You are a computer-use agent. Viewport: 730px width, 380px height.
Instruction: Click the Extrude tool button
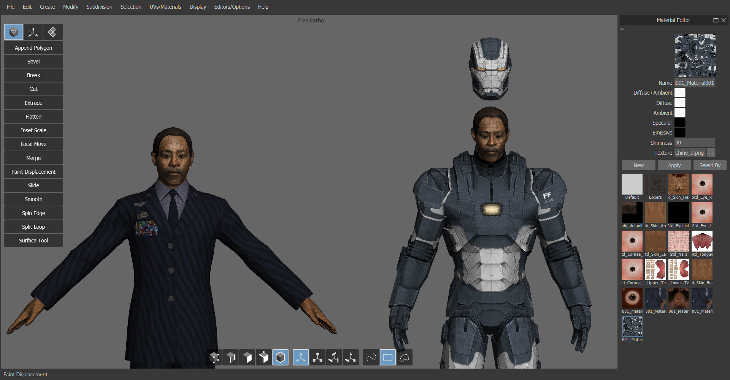point(33,103)
